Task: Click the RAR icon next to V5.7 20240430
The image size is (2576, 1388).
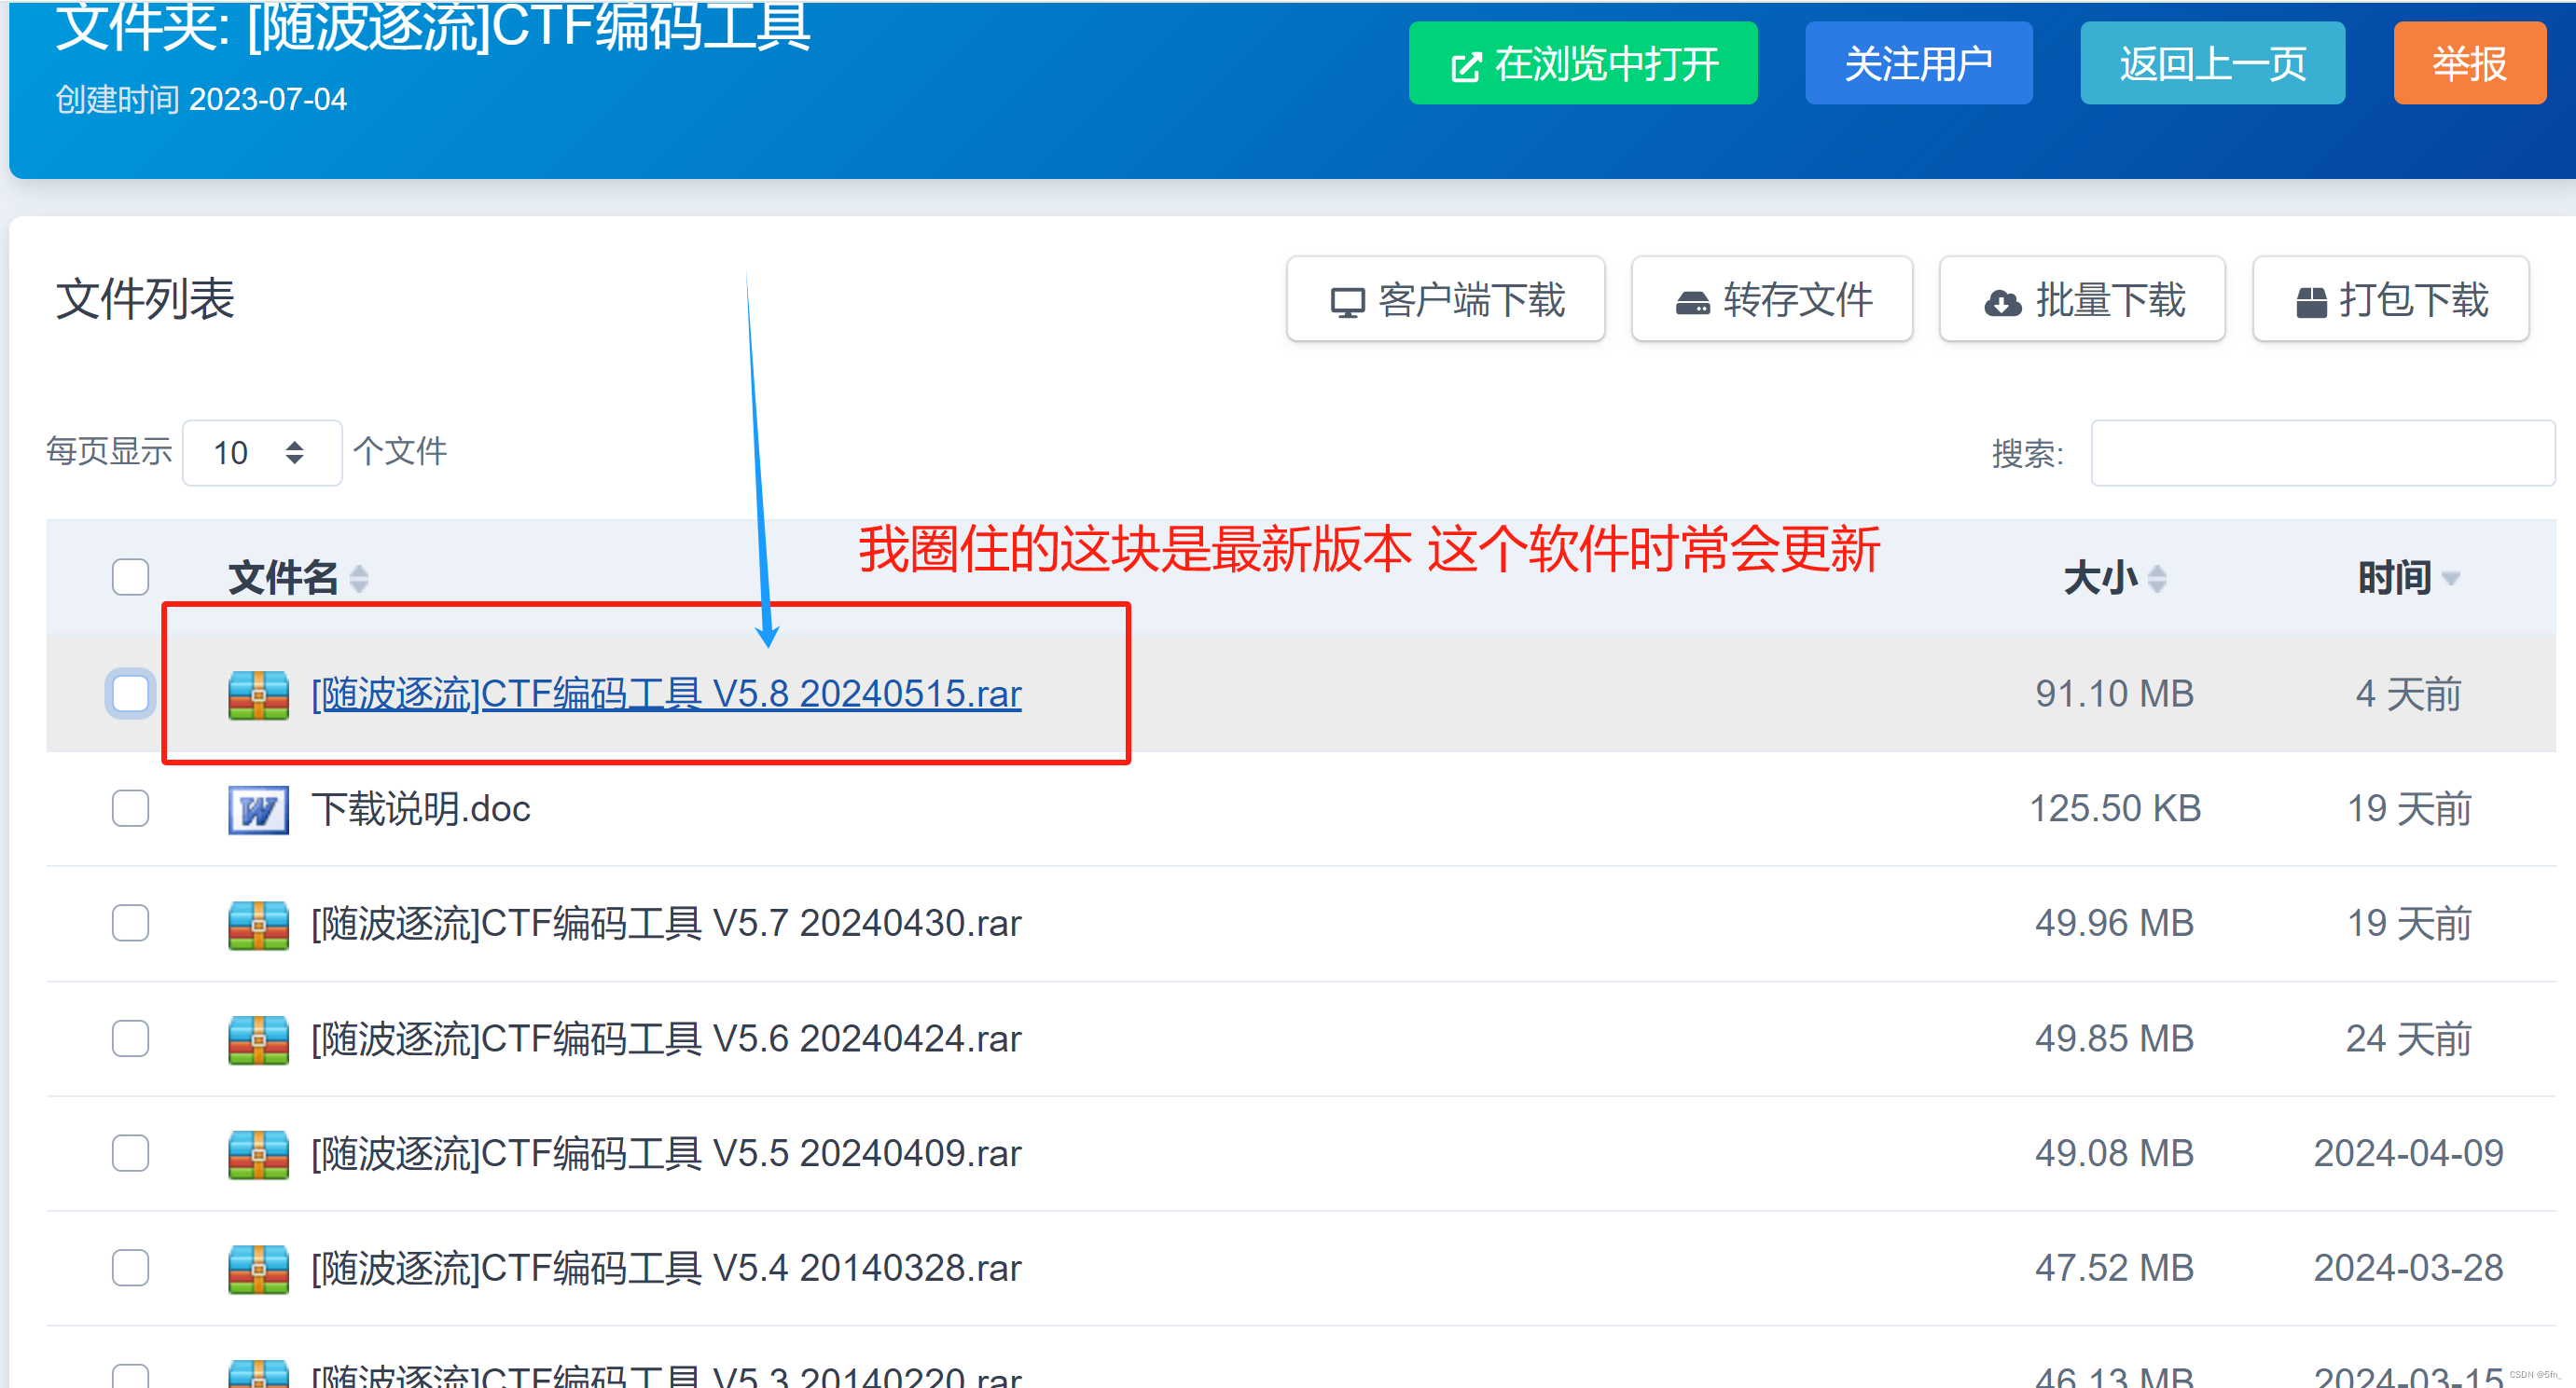Action: tap(258, 925)
